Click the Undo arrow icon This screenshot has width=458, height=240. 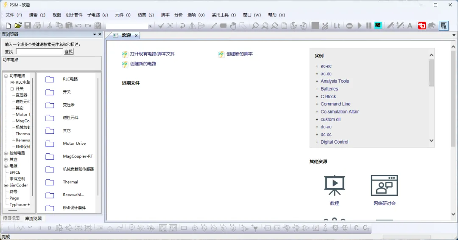point(78,26)
